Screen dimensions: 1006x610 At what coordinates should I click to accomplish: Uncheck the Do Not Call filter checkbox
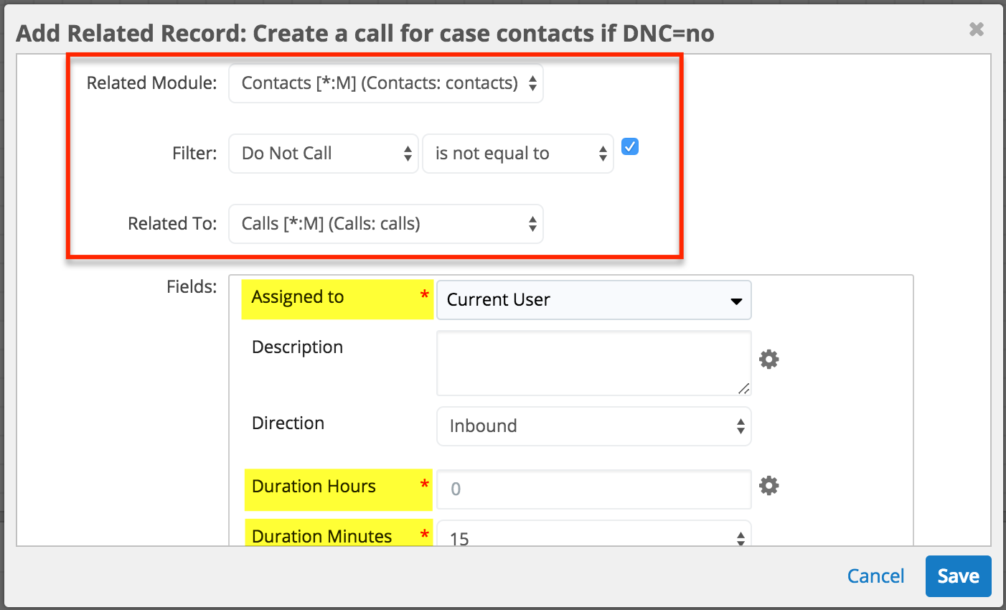(630, 146)
